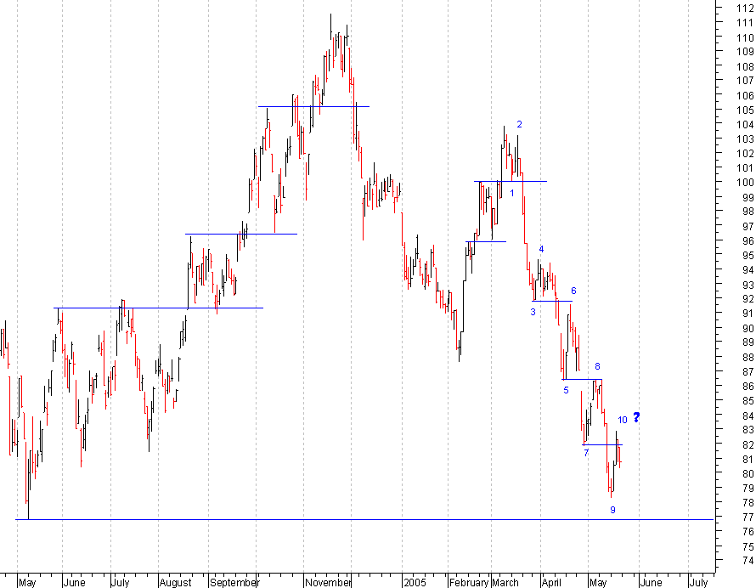Click price label 90 on the axis
756x588 pixels.
coord(748,328)
